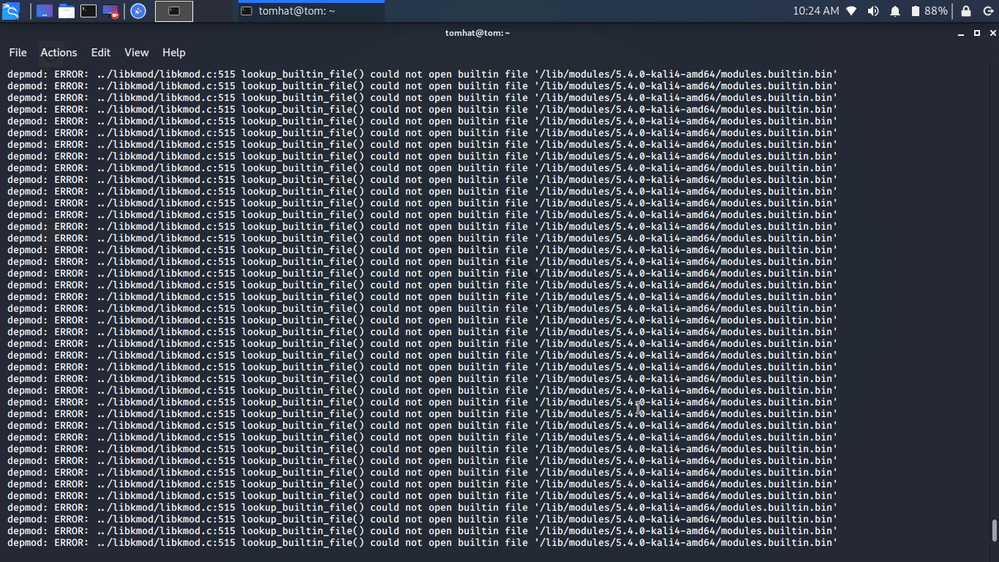Click the show desktop panel icon
The width and height of the screenshot is (999, 562).
click(45, 11)
